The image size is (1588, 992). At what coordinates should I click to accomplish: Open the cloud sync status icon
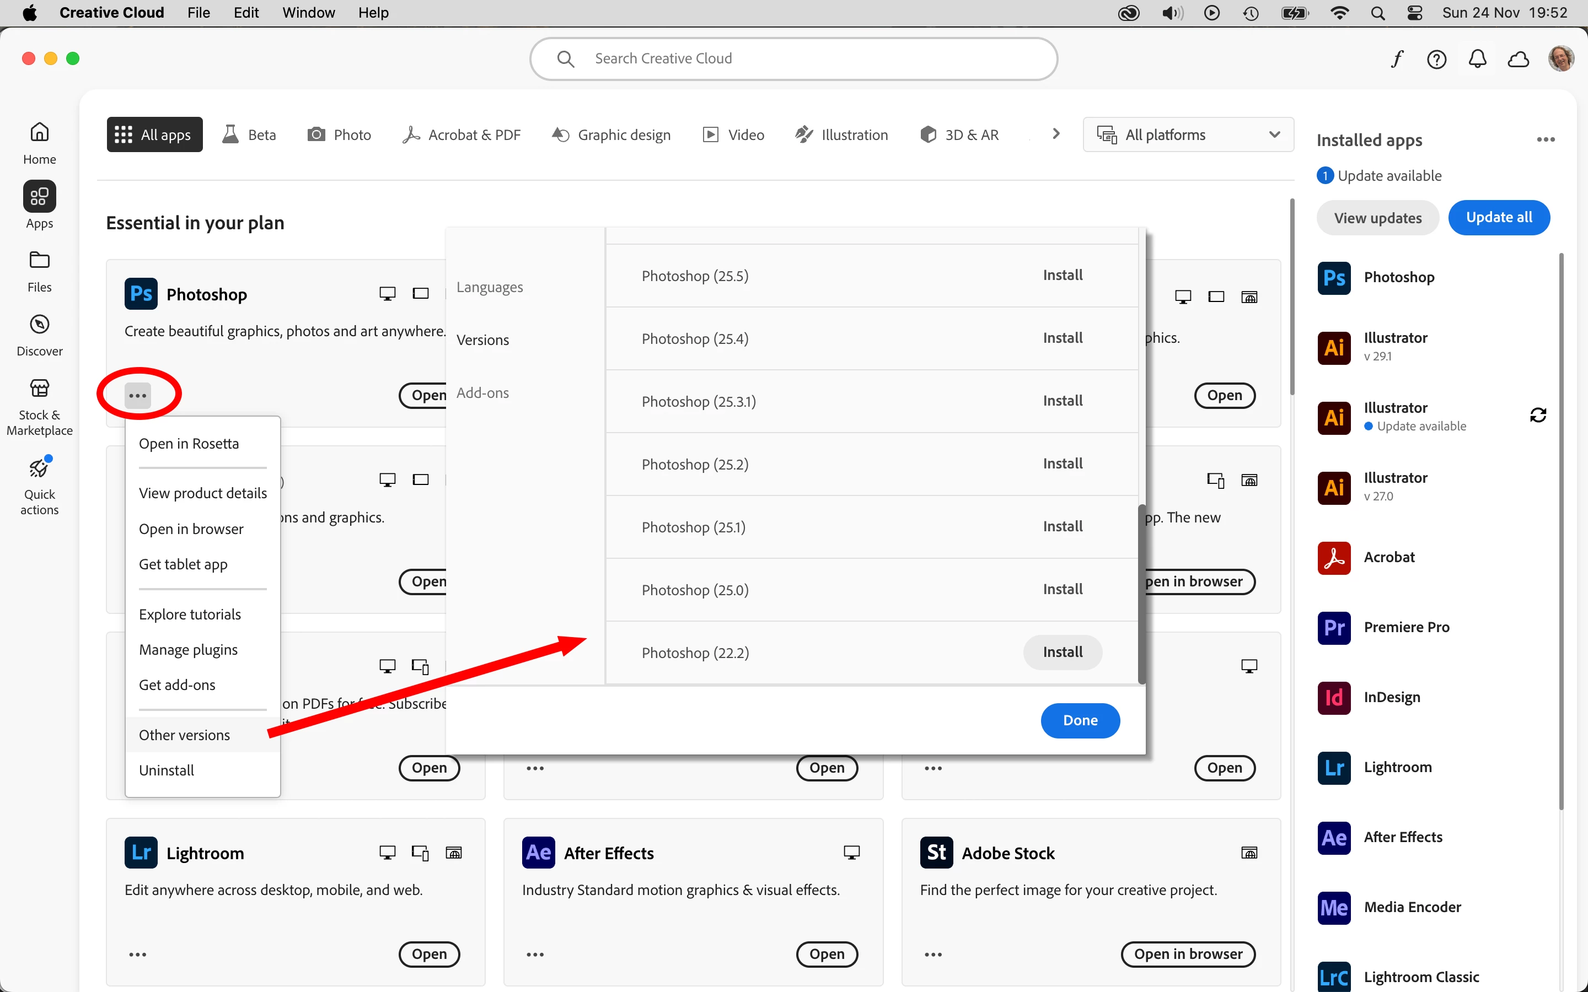click(x=1518, y=59)
